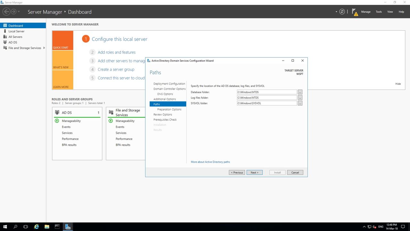This screenshot has width=410, height=231.
Task: Click the SYSVOL folder path field
Action: 267,103
